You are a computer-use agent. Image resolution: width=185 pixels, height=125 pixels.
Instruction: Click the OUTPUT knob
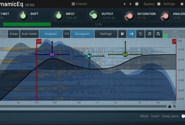[94, 16]
